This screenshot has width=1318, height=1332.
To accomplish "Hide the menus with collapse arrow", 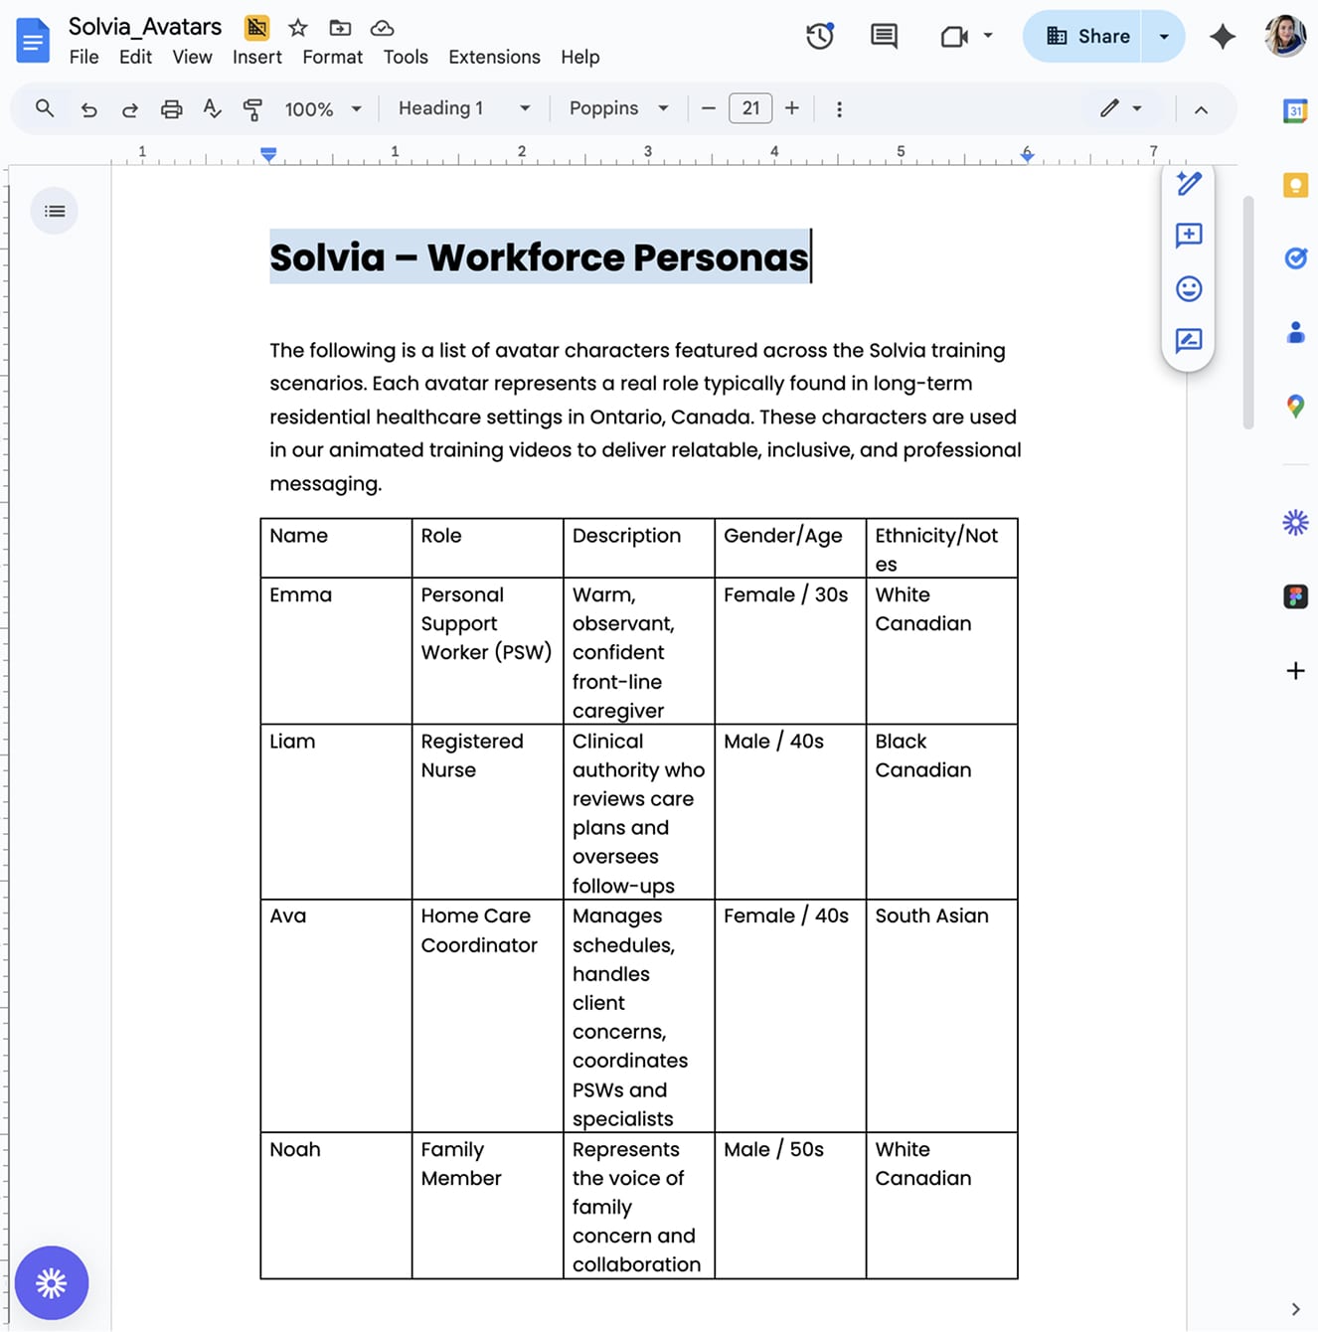I will click(1201, 109).
